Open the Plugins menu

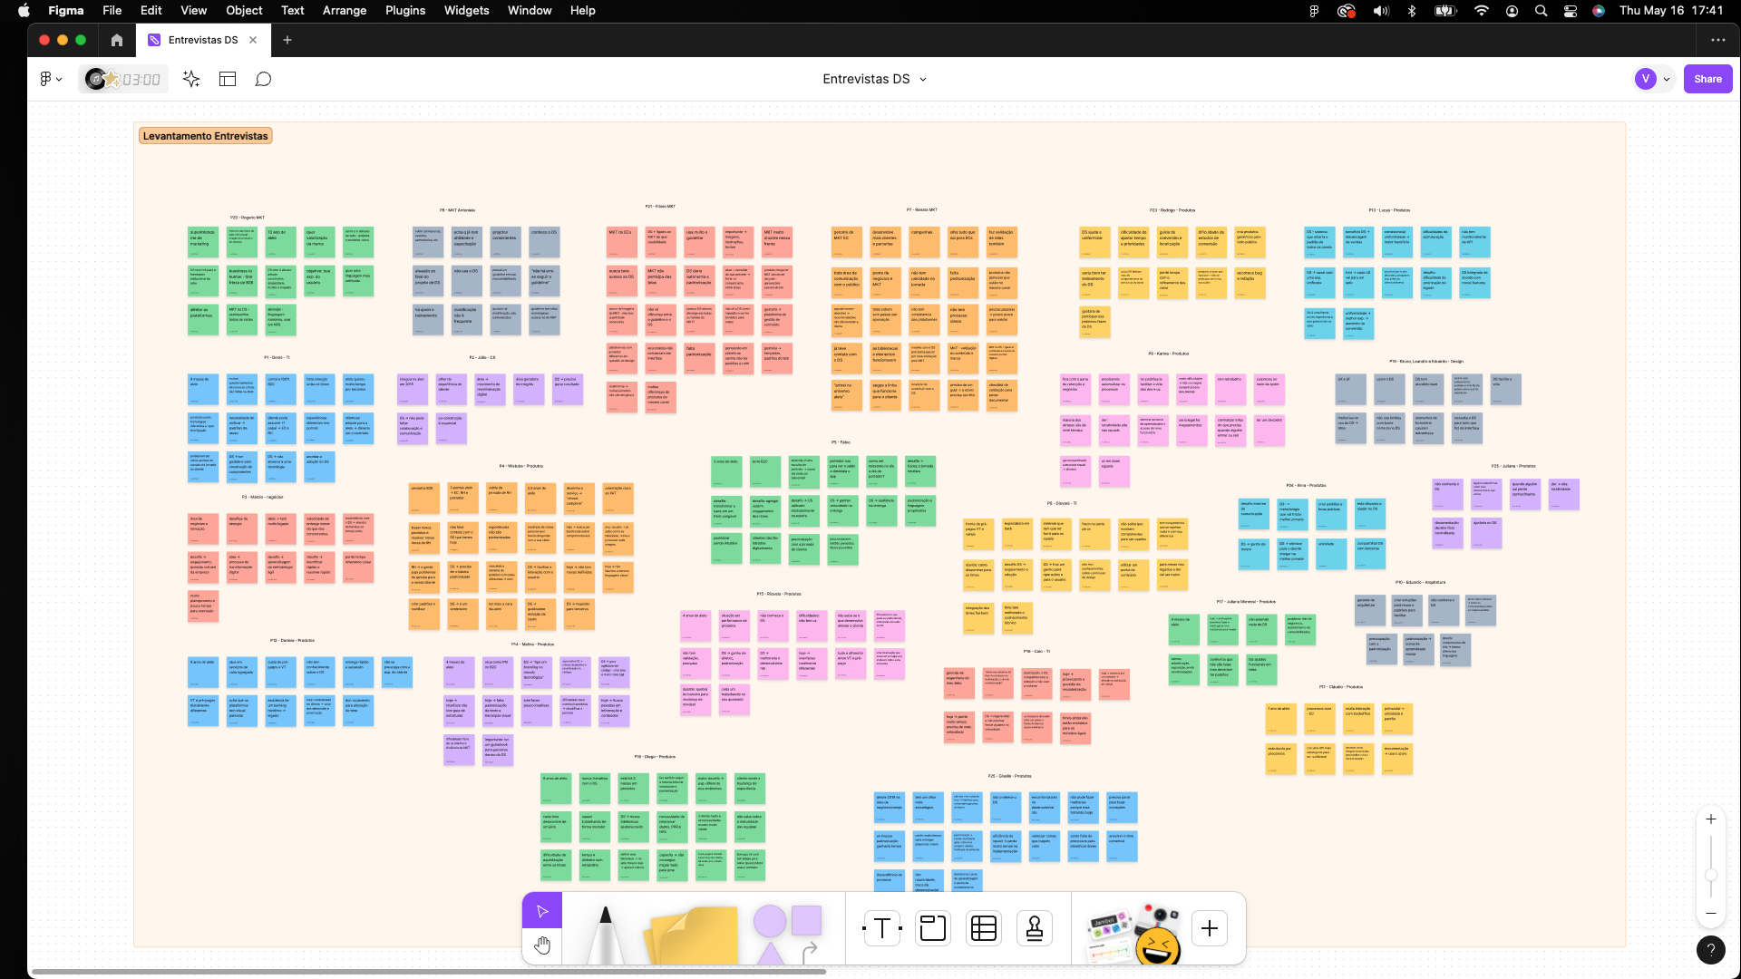tap(404, 11)
